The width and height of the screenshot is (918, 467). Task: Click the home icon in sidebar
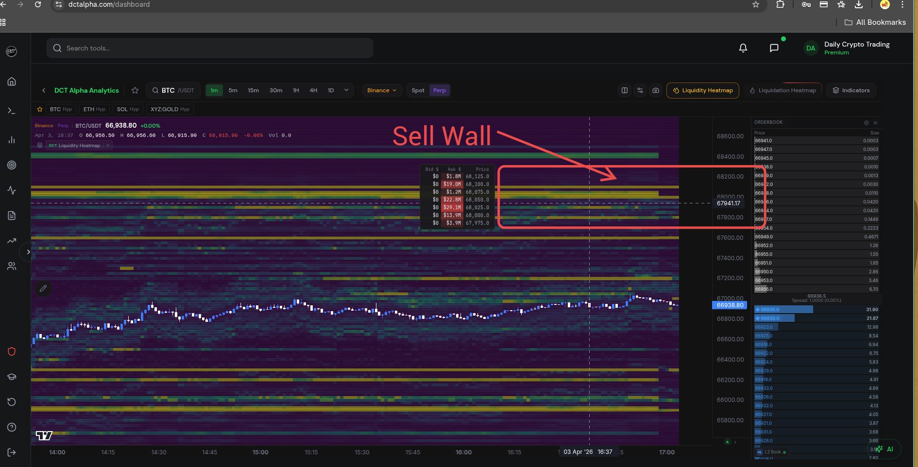(x=12, y=82)
